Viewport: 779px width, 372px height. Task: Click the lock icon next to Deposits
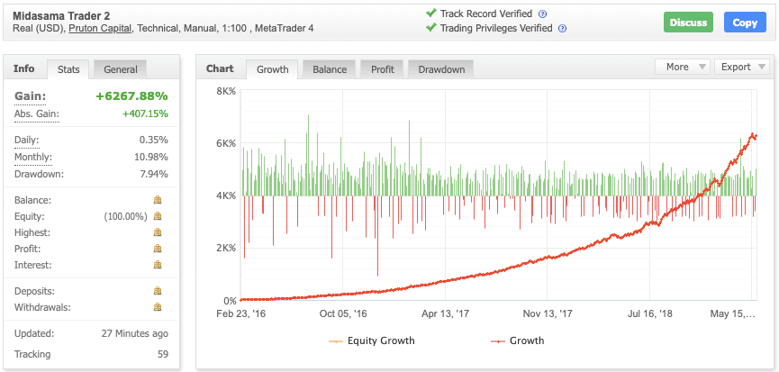(158, 291)
